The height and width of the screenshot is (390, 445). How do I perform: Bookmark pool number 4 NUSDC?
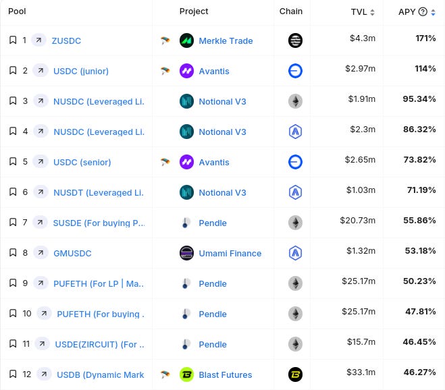pyautogui.click(x=13, y=131)
